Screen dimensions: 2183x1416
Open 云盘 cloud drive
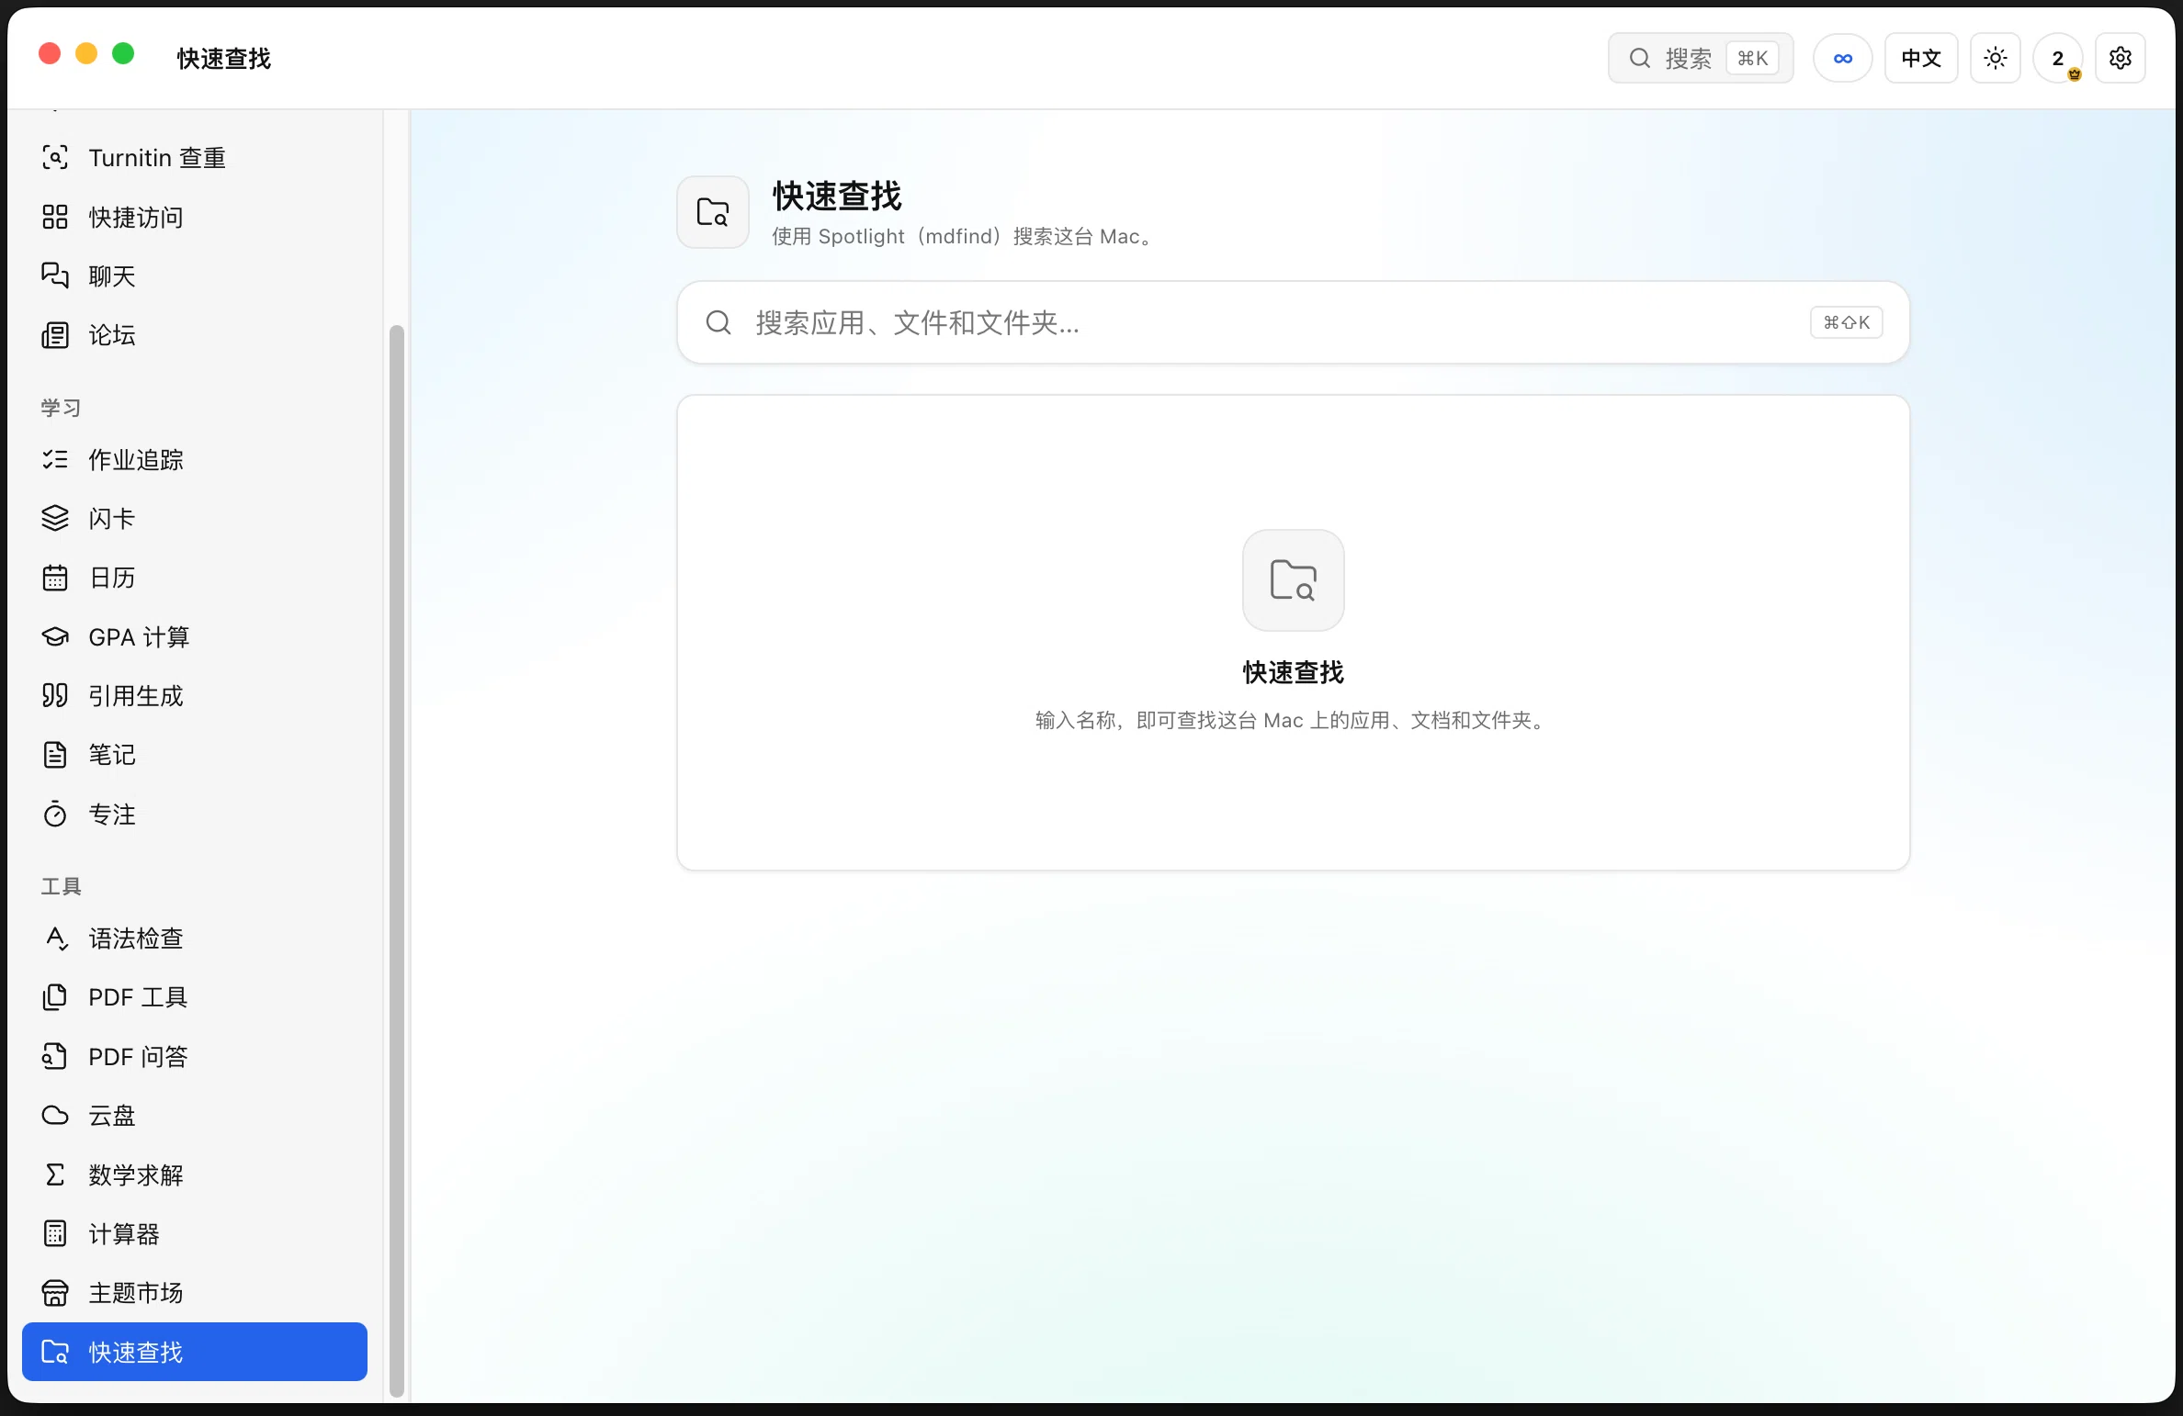pyautogui.click(x=194, y=1116)
